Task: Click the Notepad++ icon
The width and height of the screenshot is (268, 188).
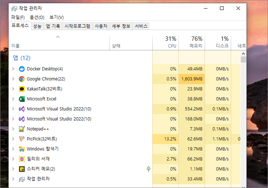Action: (x=22, y=129)
